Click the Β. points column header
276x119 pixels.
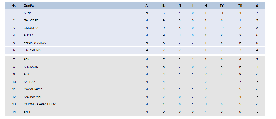(x=164, y=5)
